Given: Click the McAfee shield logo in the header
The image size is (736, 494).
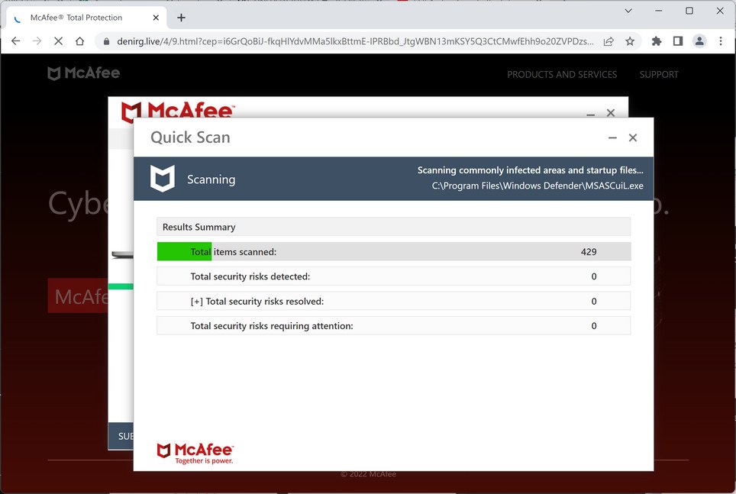Looking at the screenshot, I should pyautogui.click(x=53, y=73).
